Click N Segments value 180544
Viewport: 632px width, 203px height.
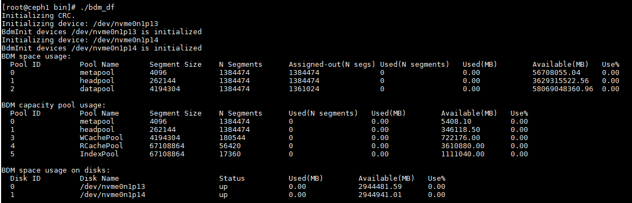coord(232,137)
